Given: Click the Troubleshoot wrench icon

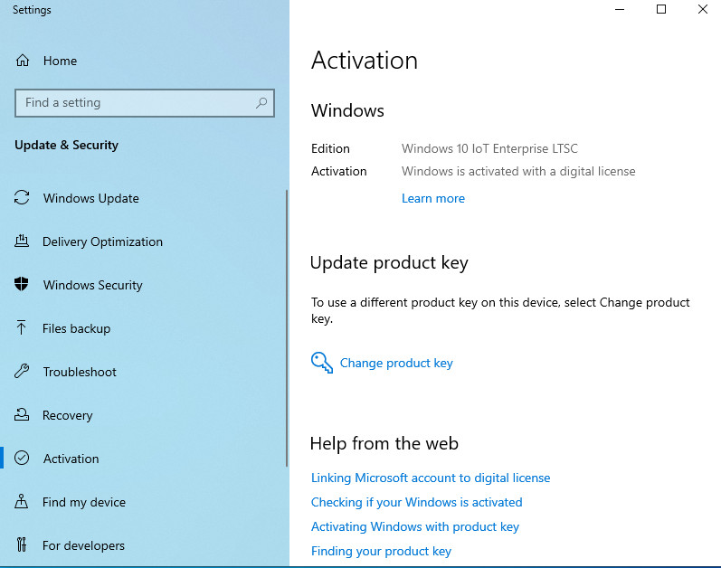Looking at the screenshot, I should (22, 371).
